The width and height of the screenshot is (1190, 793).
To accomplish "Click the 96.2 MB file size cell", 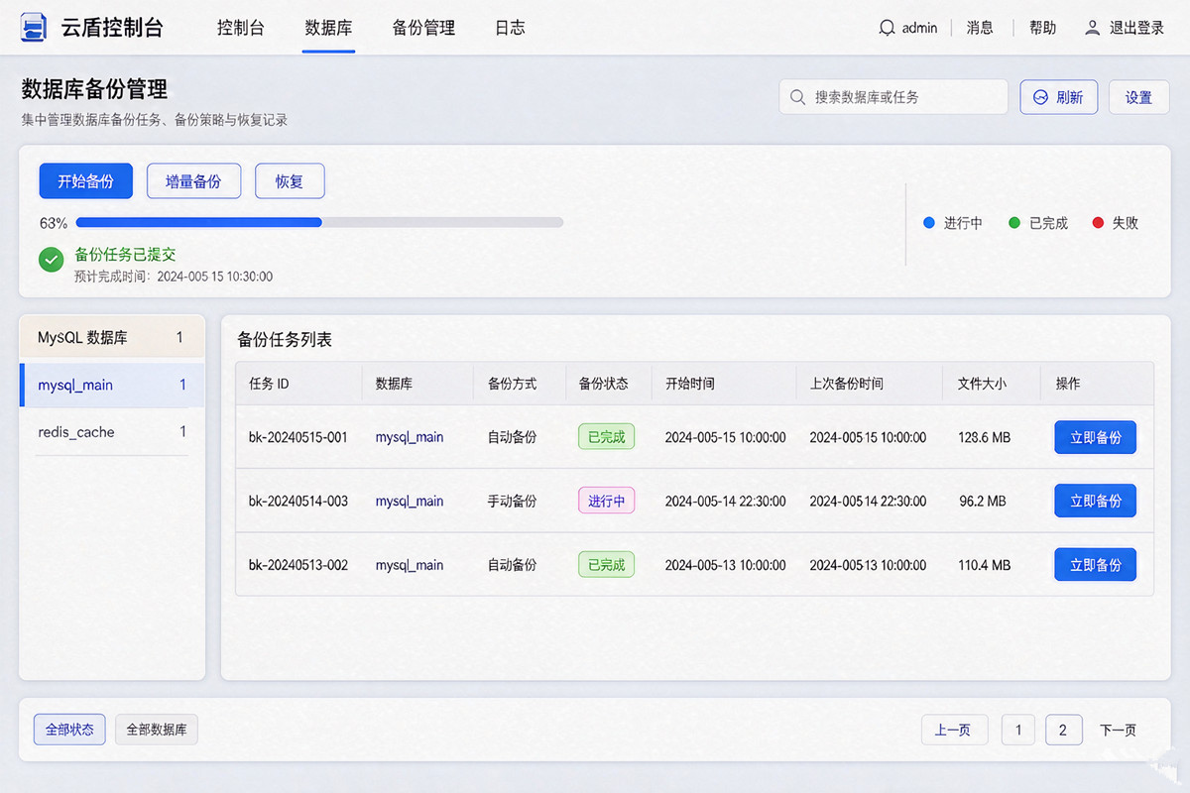I will point(982,501).
